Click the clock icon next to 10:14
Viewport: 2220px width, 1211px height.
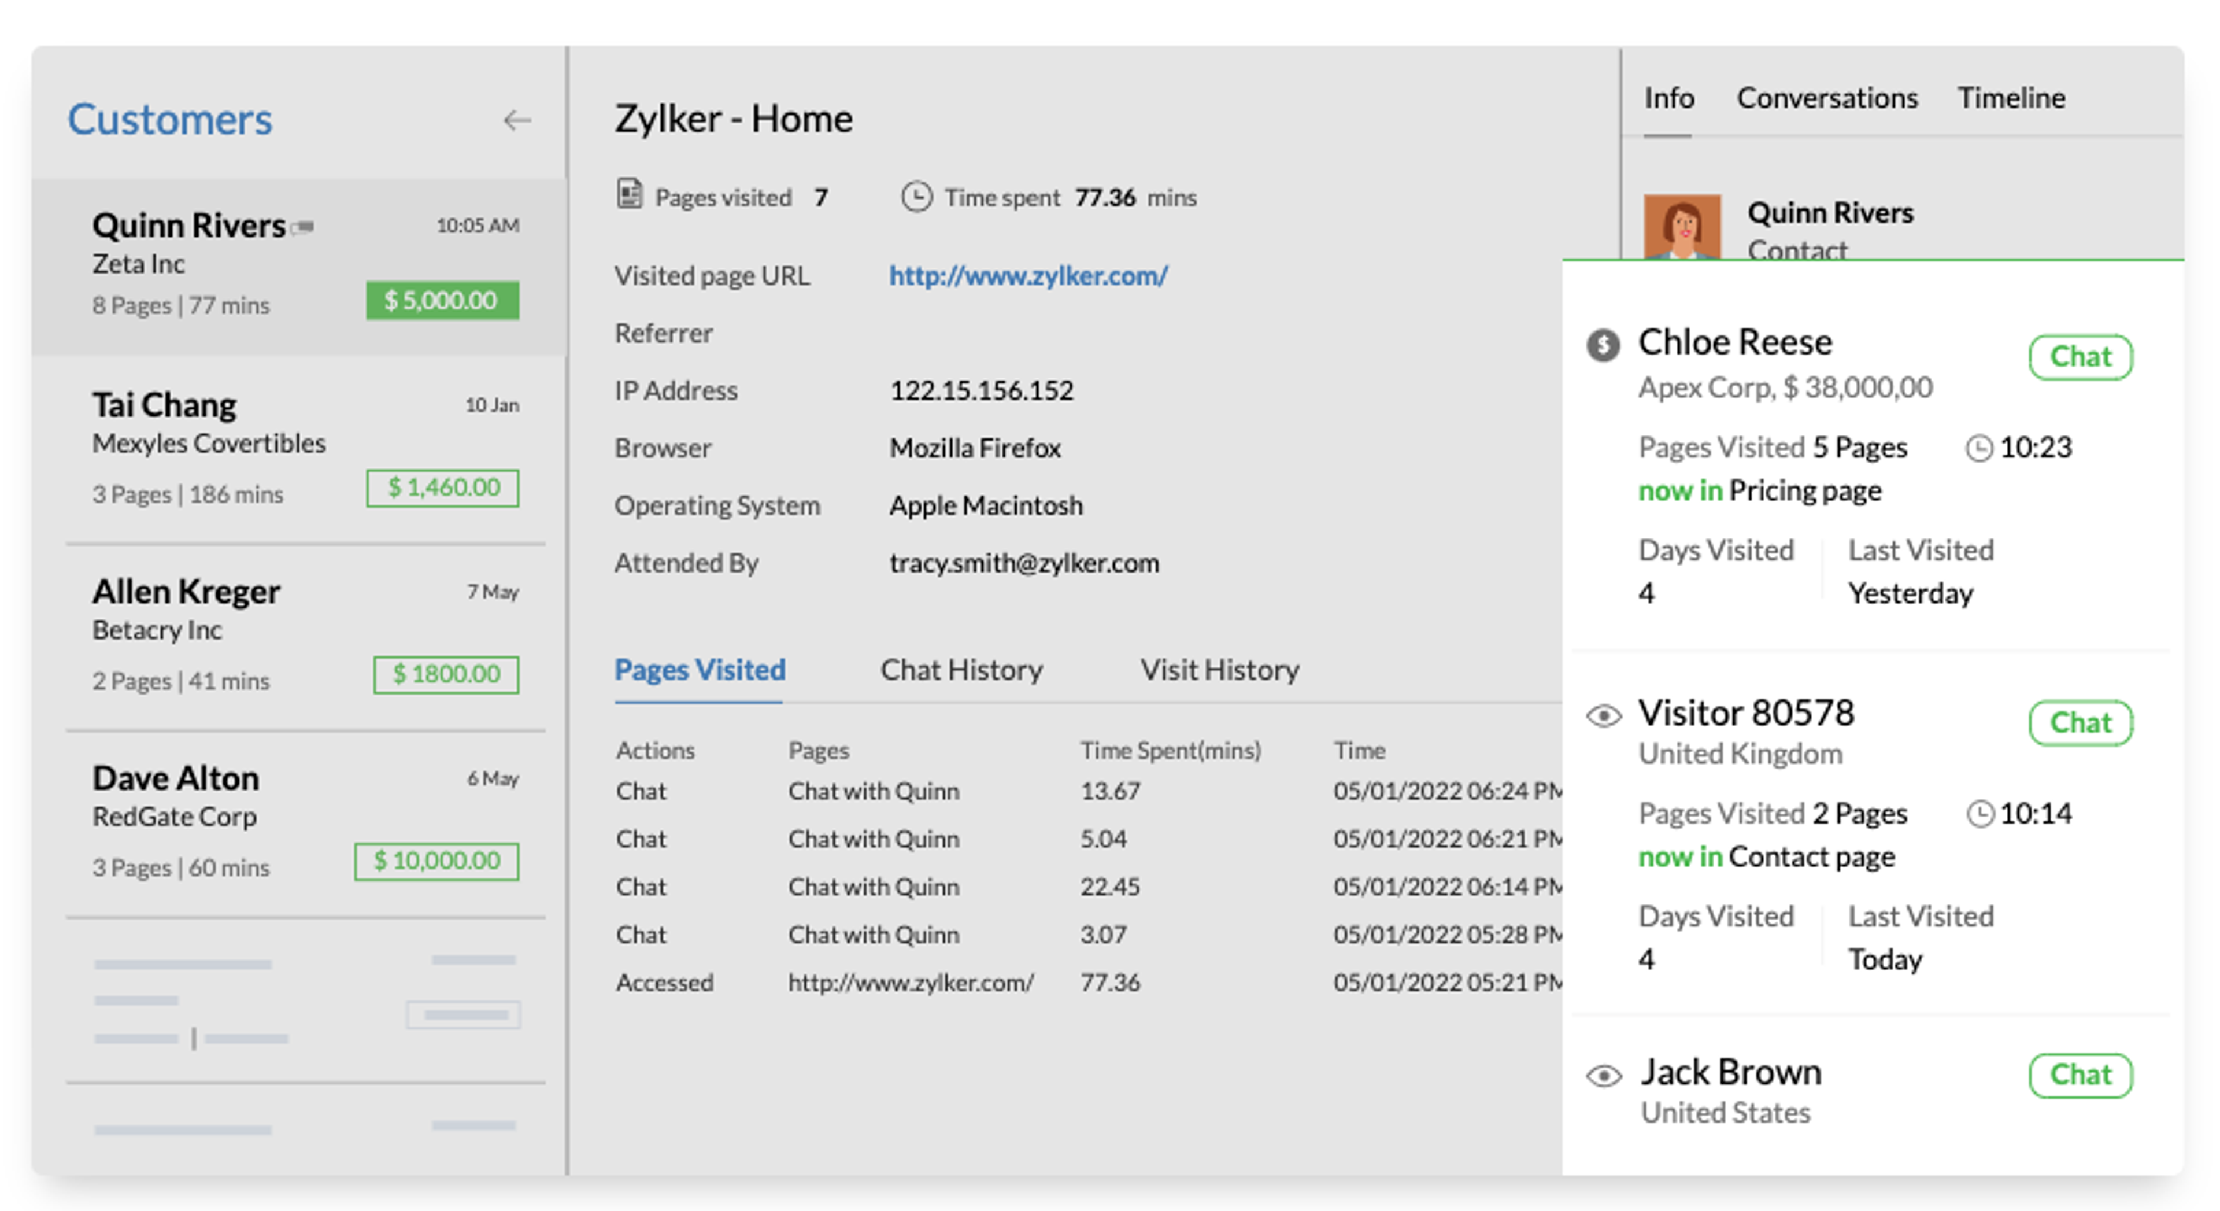click(x=1979, y=814)
